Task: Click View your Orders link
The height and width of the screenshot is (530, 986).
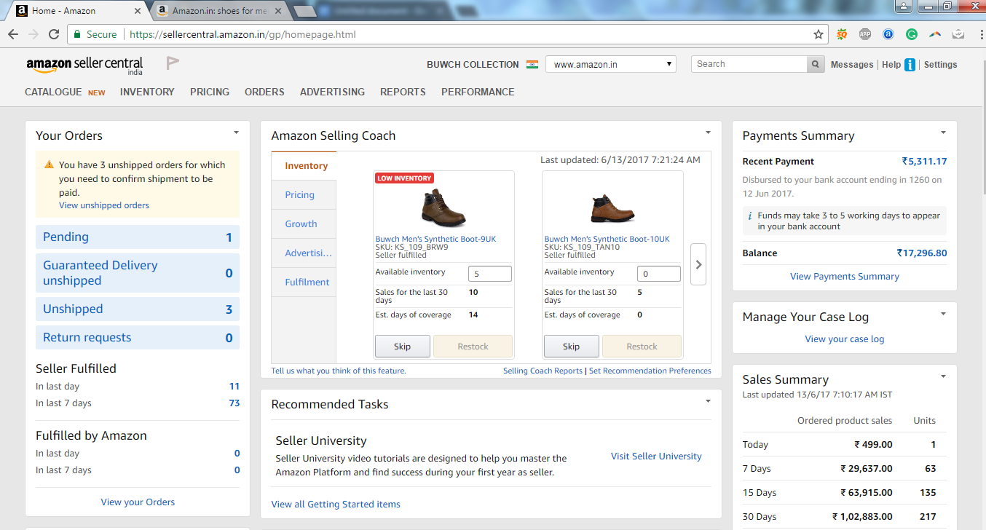Action: [x=138, y=502]
